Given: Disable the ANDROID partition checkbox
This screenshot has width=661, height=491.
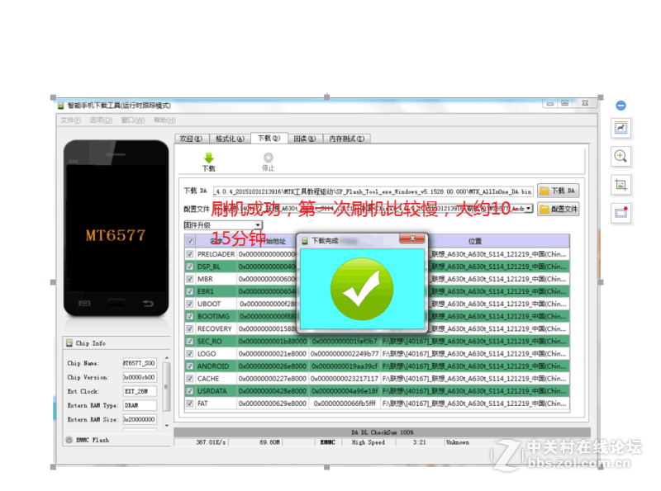Looking at the screenshot, I should point(190,366).
